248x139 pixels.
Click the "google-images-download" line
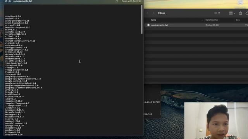click(22, 85)
